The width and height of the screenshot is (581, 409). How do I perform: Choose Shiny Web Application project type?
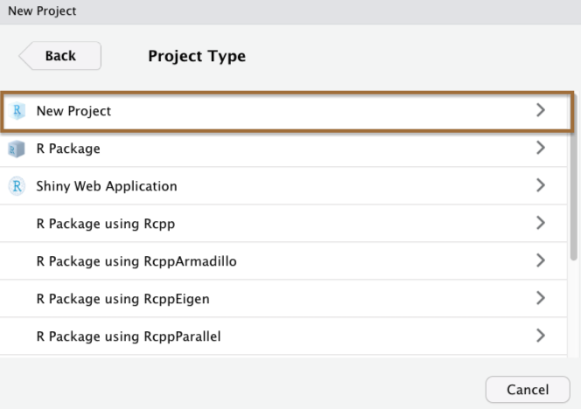tap(283, 186)
